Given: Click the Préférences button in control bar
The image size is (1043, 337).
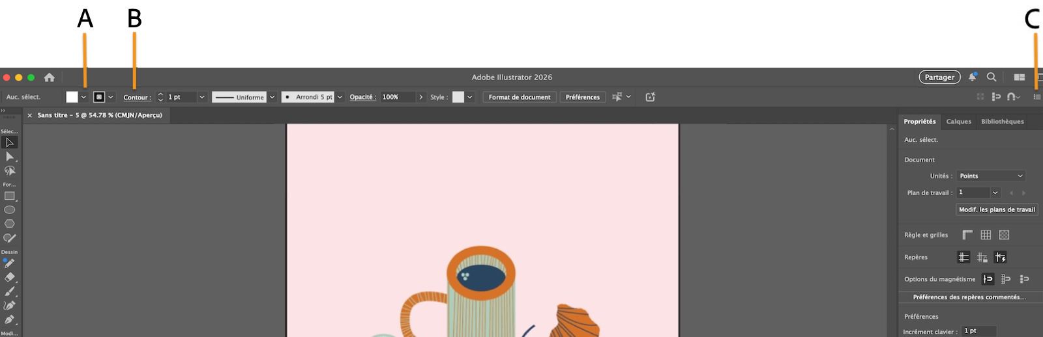Looking at the screenshot, I should (582, 97).
